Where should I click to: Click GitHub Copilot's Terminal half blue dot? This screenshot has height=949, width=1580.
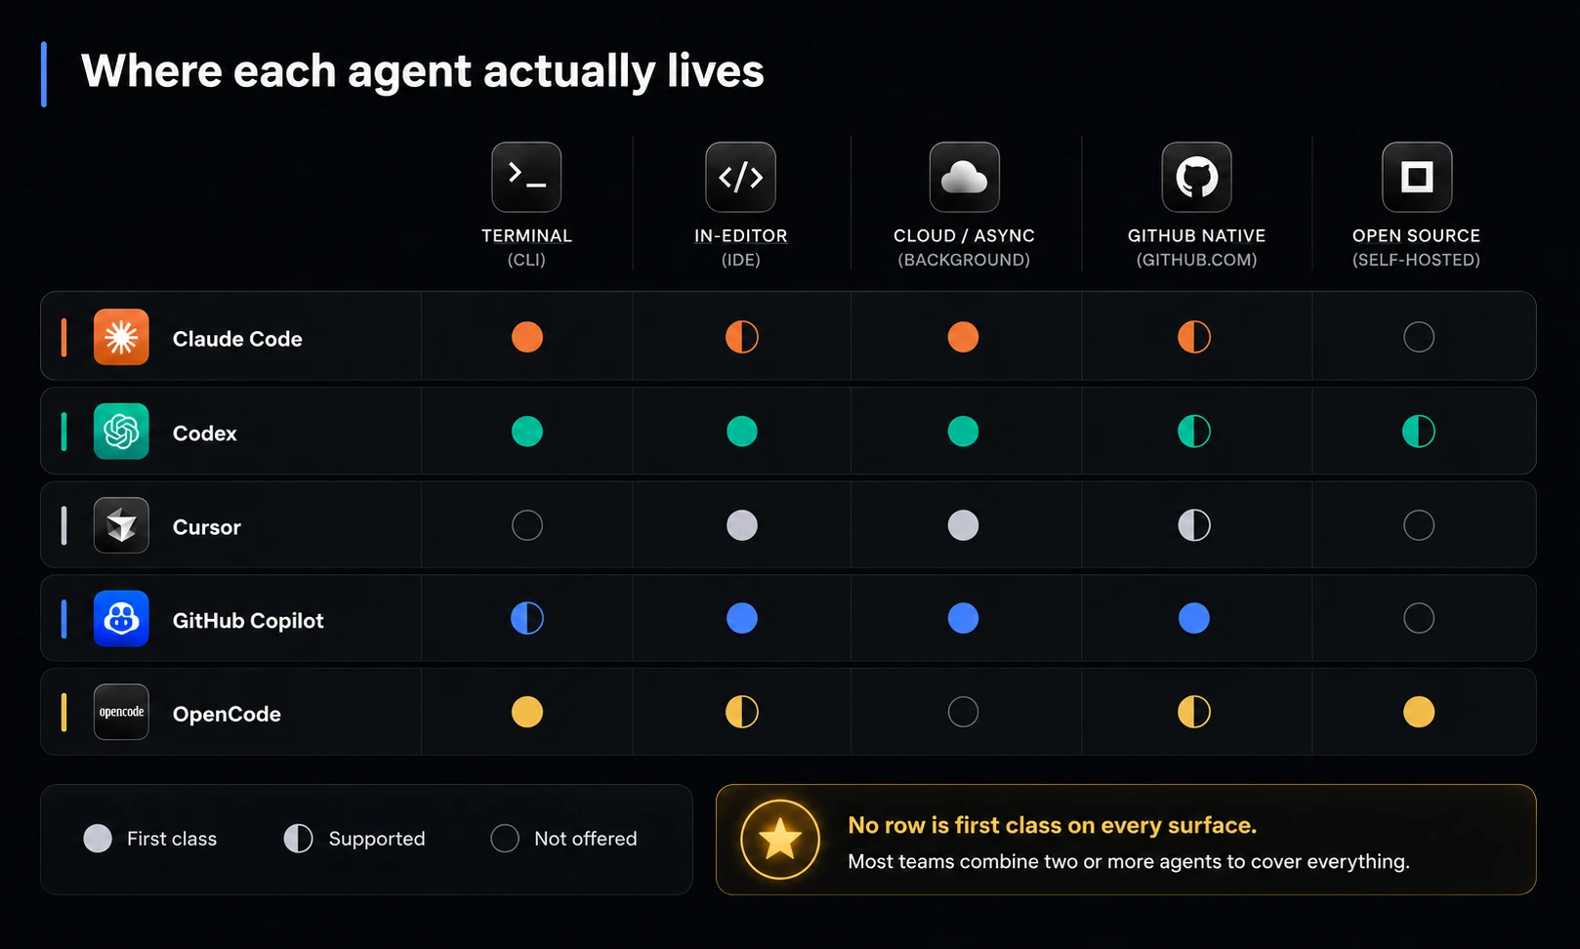click(x=527, y=618)
